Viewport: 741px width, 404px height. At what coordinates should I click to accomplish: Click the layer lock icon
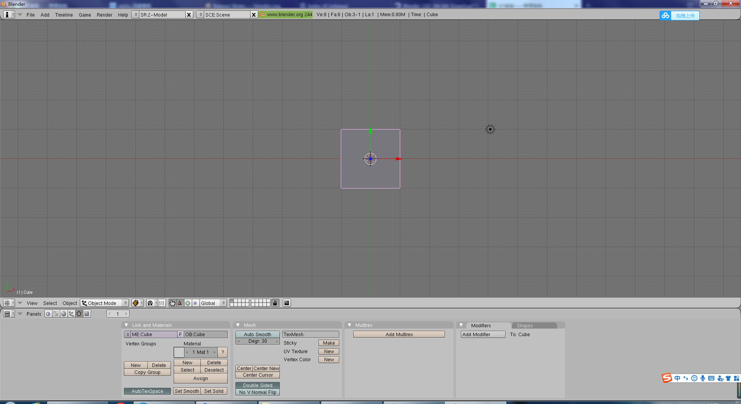click(275, 303)
